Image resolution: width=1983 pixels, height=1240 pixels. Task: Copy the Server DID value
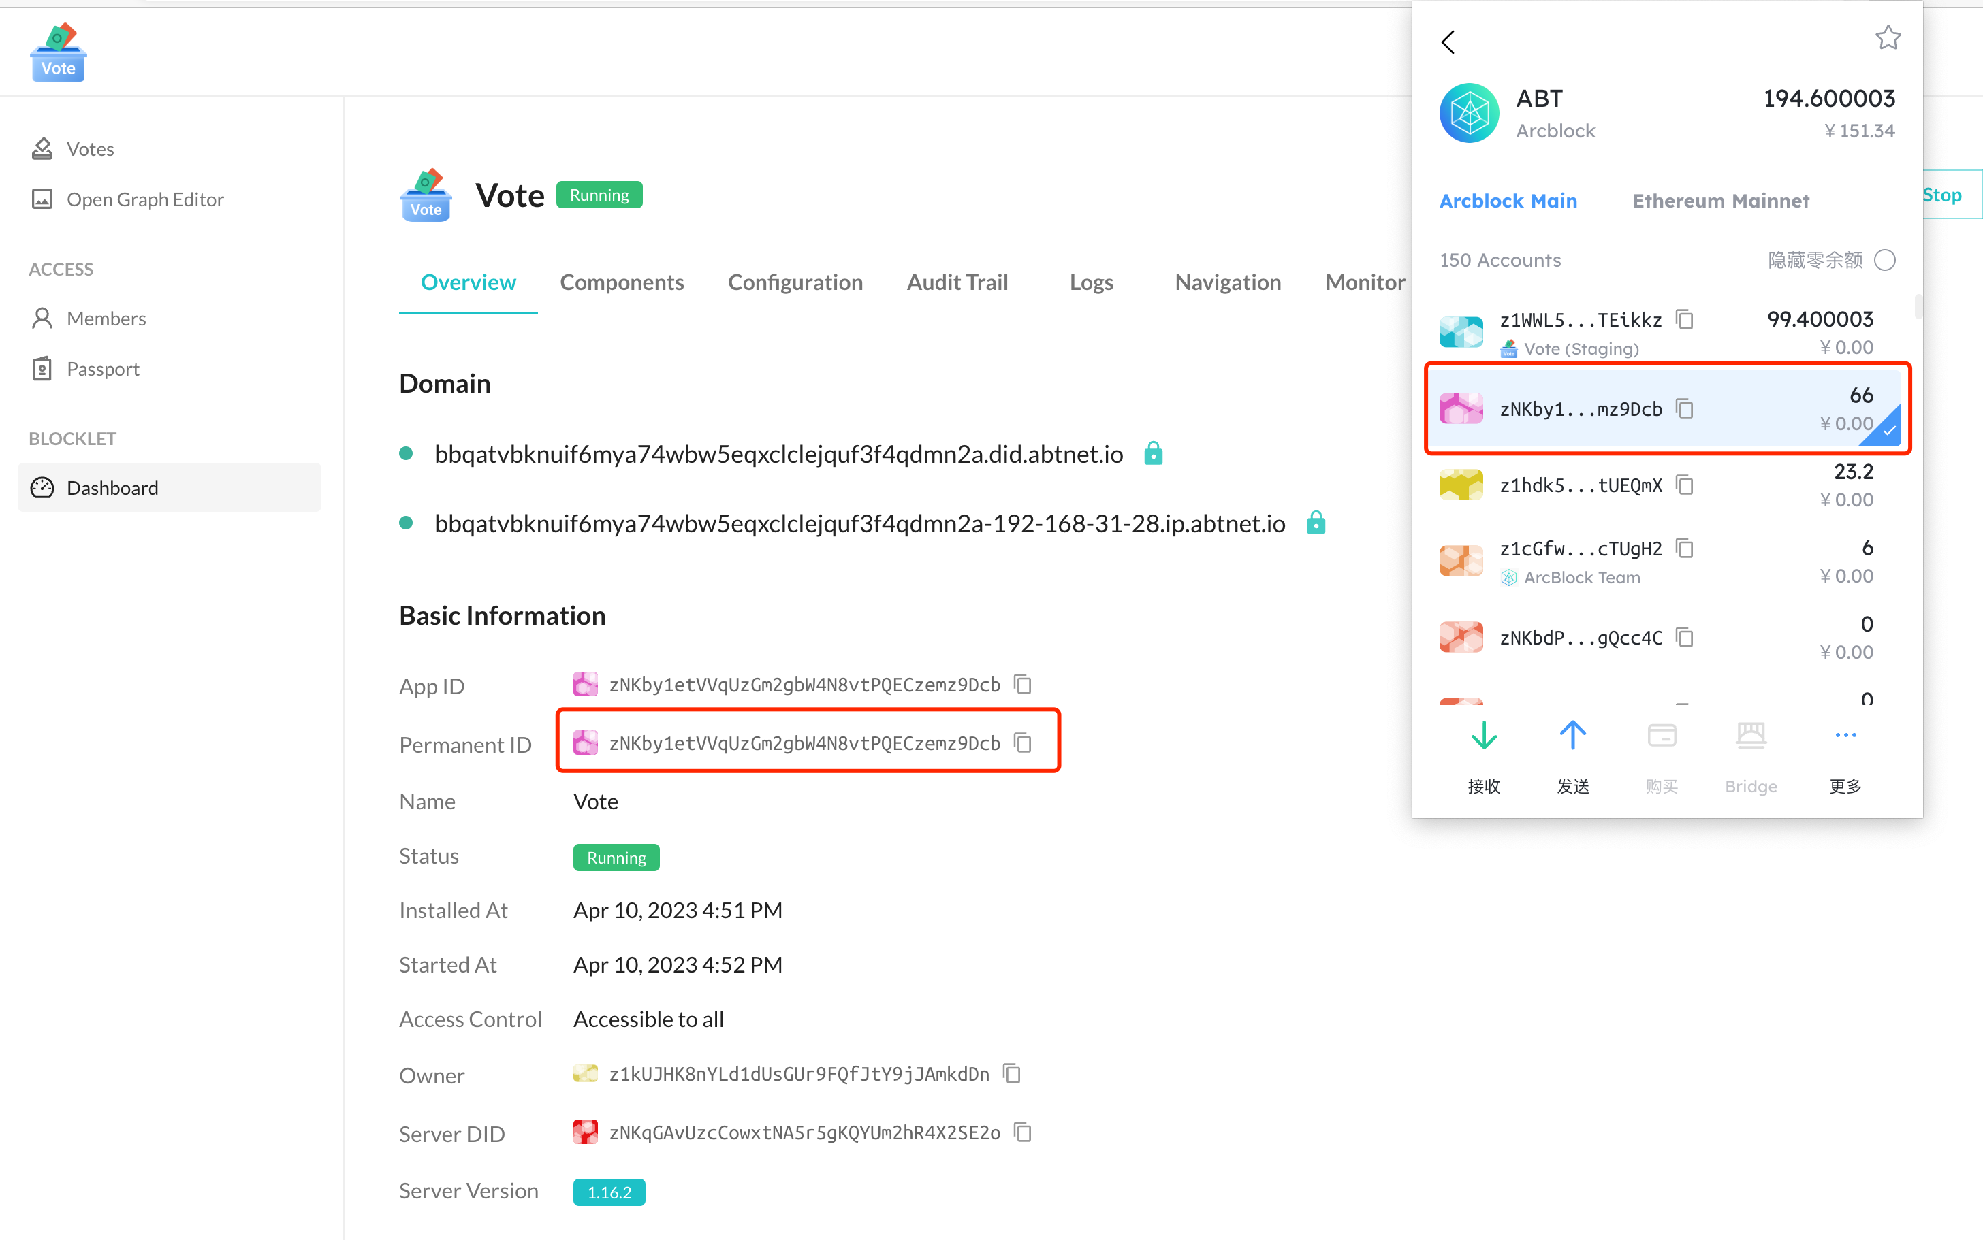pos(1022,1132)
